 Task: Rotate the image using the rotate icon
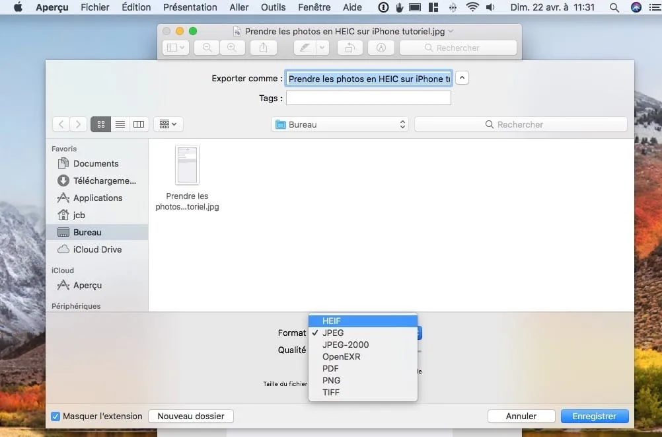349,48
